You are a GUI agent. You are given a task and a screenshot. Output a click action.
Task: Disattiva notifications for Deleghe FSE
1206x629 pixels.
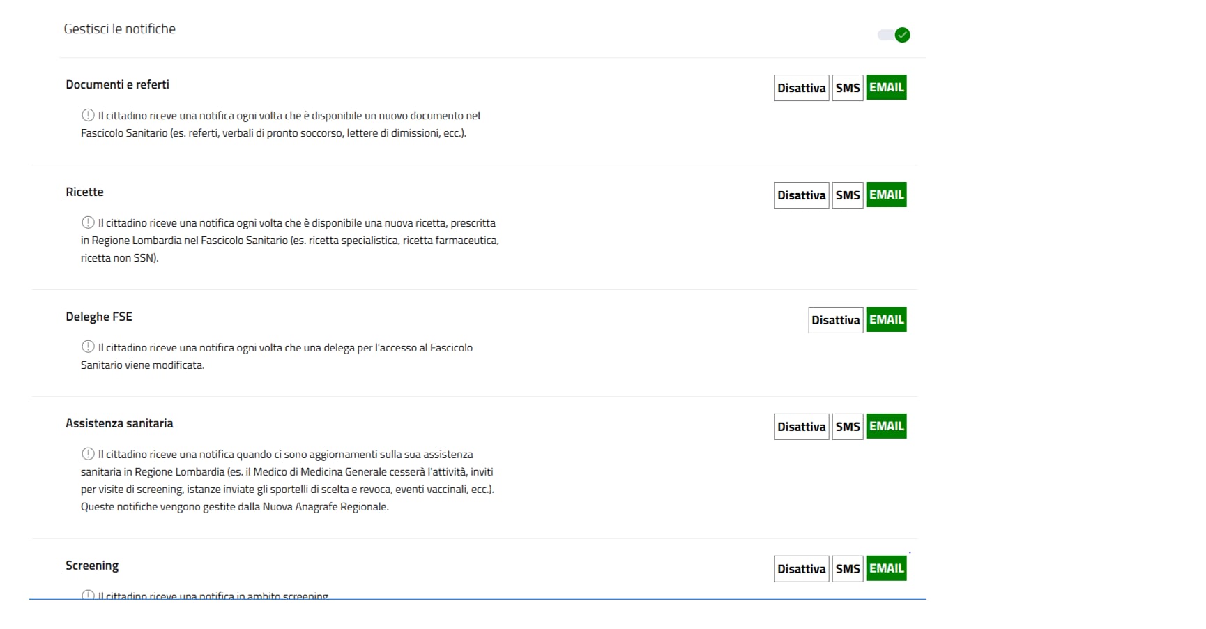835,320
